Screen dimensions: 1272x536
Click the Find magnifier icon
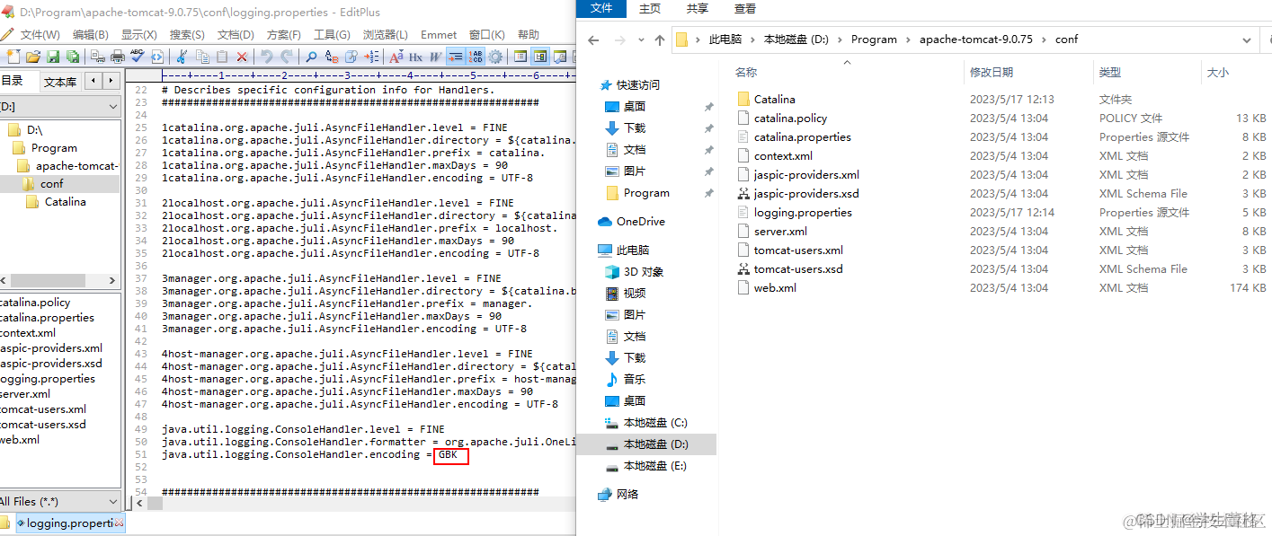tap(311, 57)
